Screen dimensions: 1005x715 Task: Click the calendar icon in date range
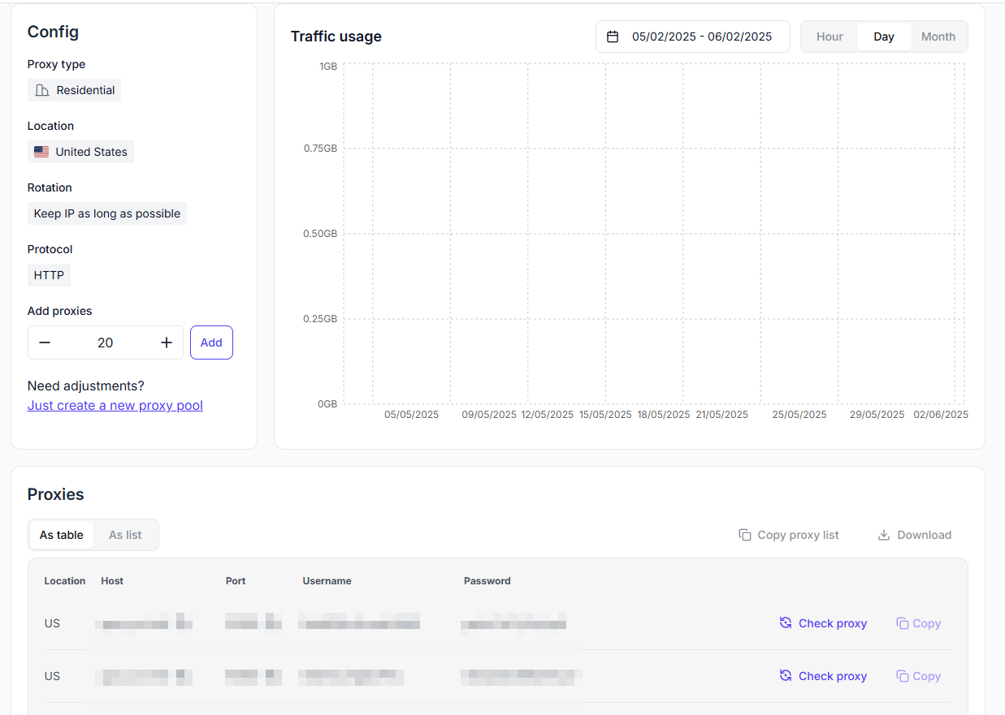coord(613,37)
